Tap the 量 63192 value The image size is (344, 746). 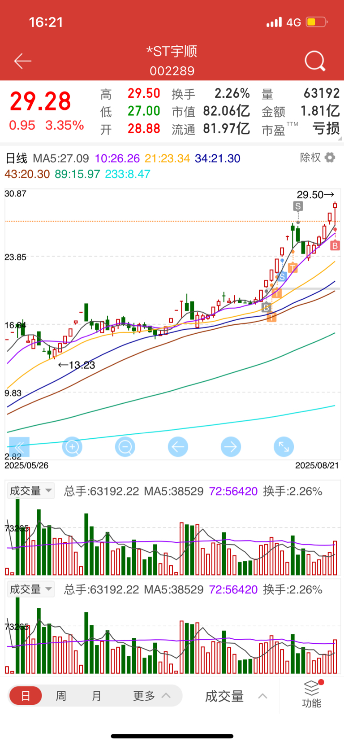(322, 93)
